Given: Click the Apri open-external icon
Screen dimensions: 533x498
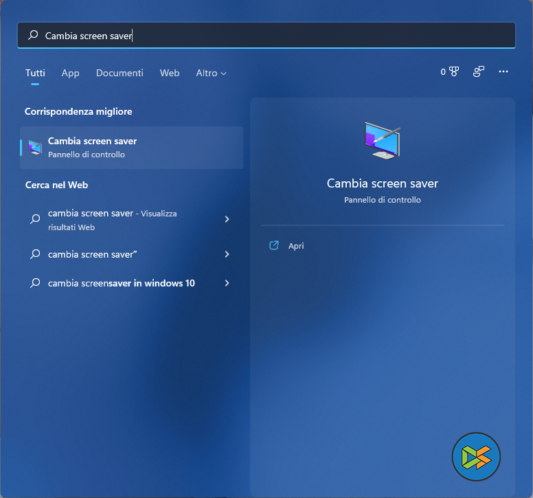Looking at the screenshot, I should coord(274,245).
